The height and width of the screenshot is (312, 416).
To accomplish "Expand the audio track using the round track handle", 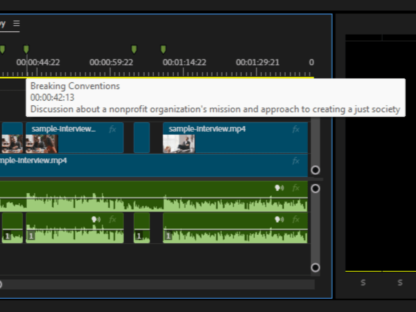I will click(315, 188).
